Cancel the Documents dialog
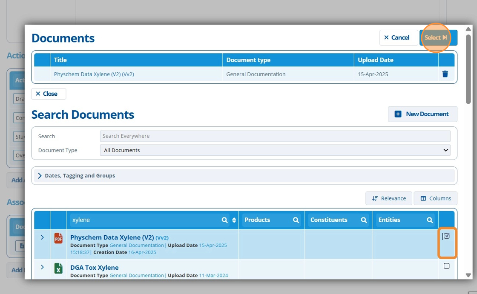The width and height of the screenshot is (477, 294). [x=399, y=38]
